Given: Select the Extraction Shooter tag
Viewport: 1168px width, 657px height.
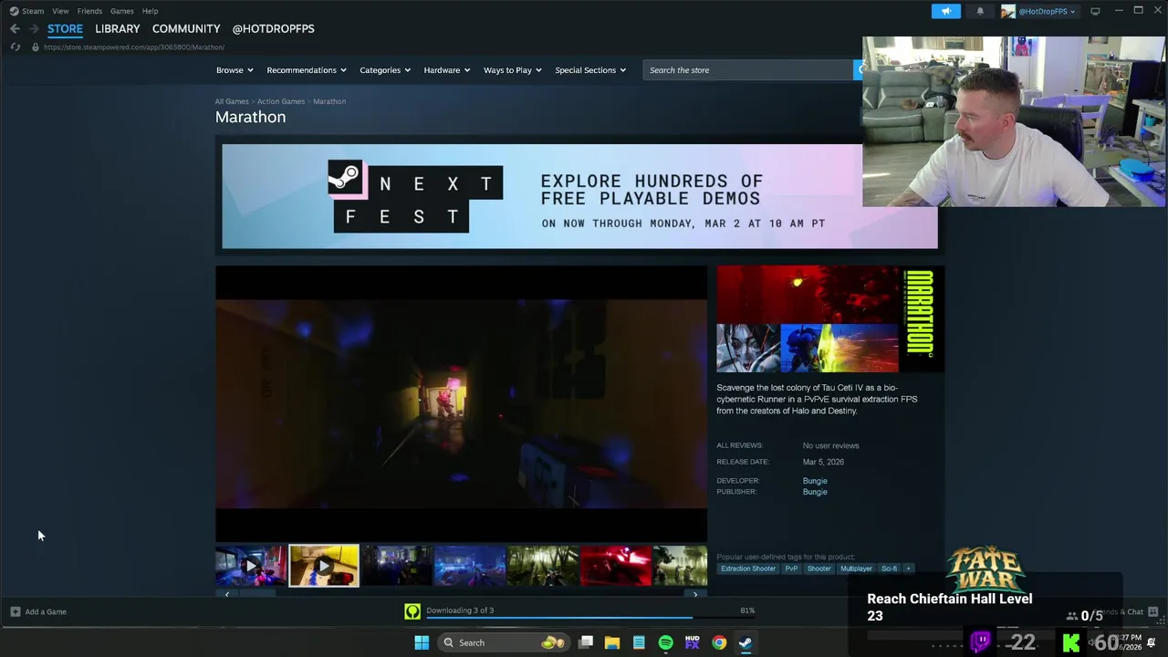Looking at the screenshot, I should pyautogui.click(x=748, y=568).
